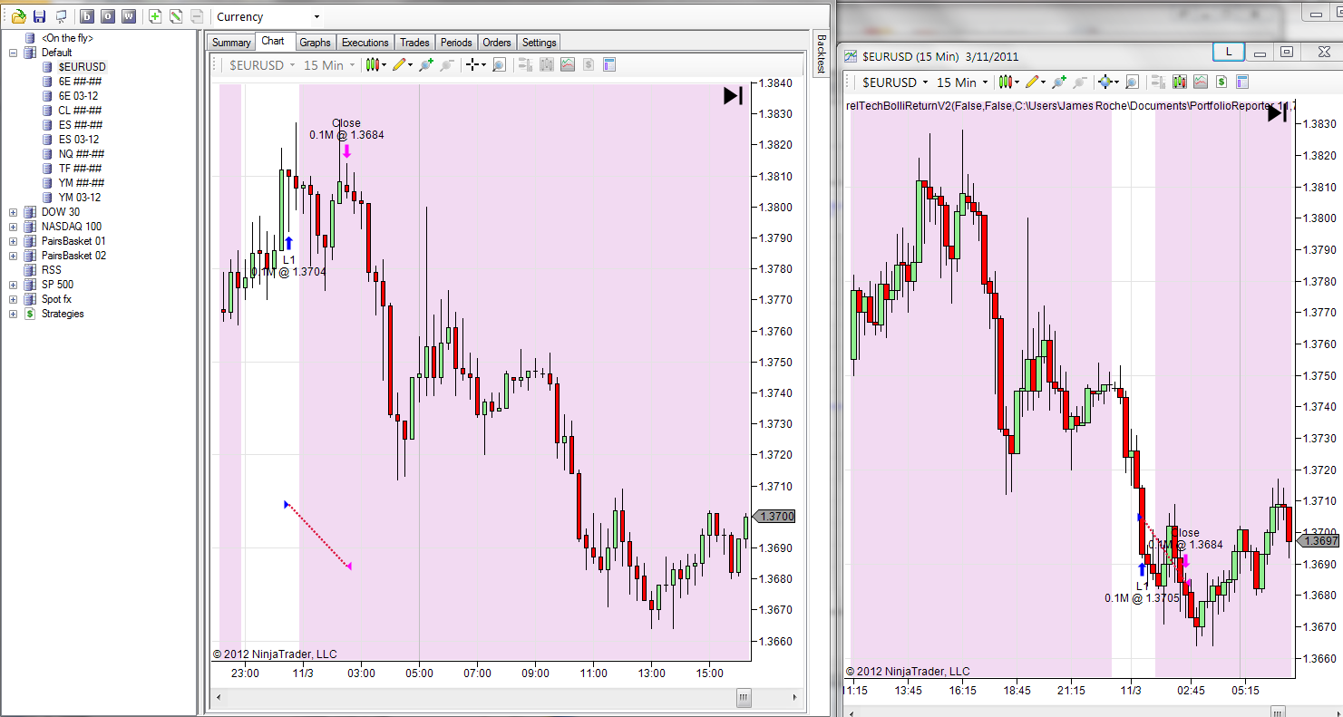Viewport: 1343px width, 717px height.
Task: Select the ES 03-12 instrument
Action: point(79,140)
